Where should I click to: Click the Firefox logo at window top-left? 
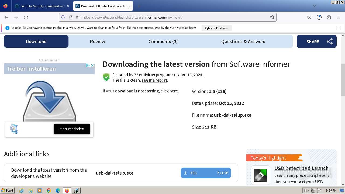coord(5,6)
